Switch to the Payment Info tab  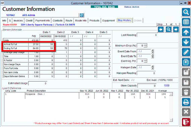point(43,20)
